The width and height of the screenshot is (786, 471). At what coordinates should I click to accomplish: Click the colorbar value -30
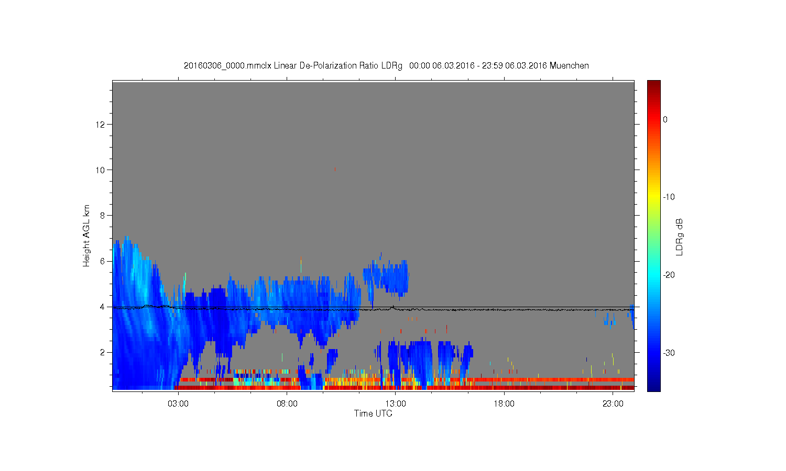point(669,353)
